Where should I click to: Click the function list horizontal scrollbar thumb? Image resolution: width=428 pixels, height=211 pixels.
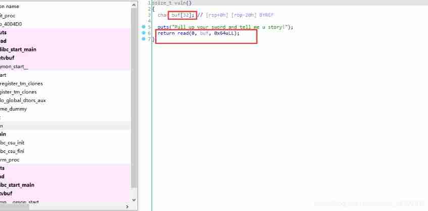click(14, 207)
